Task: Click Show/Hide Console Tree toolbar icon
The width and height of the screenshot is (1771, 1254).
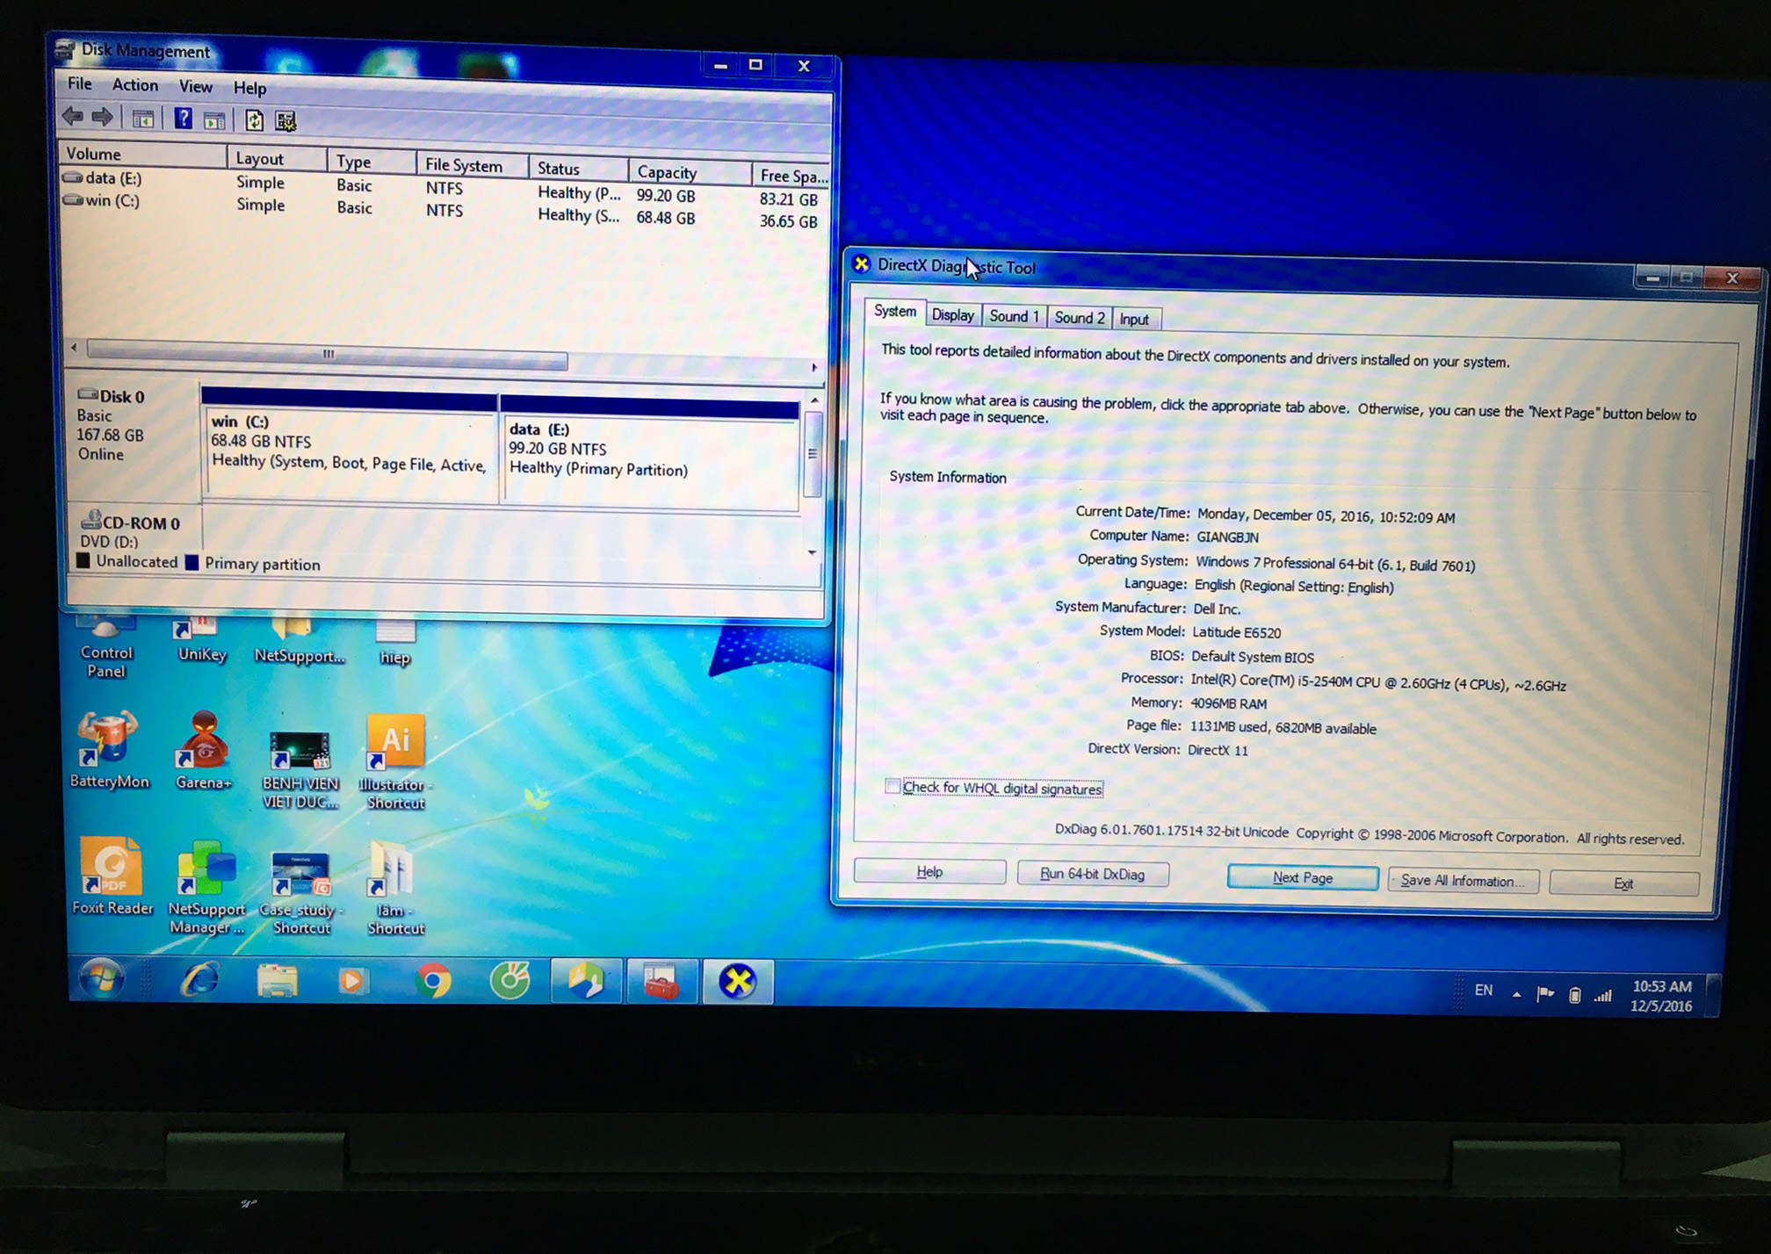Action: point(142,119)
